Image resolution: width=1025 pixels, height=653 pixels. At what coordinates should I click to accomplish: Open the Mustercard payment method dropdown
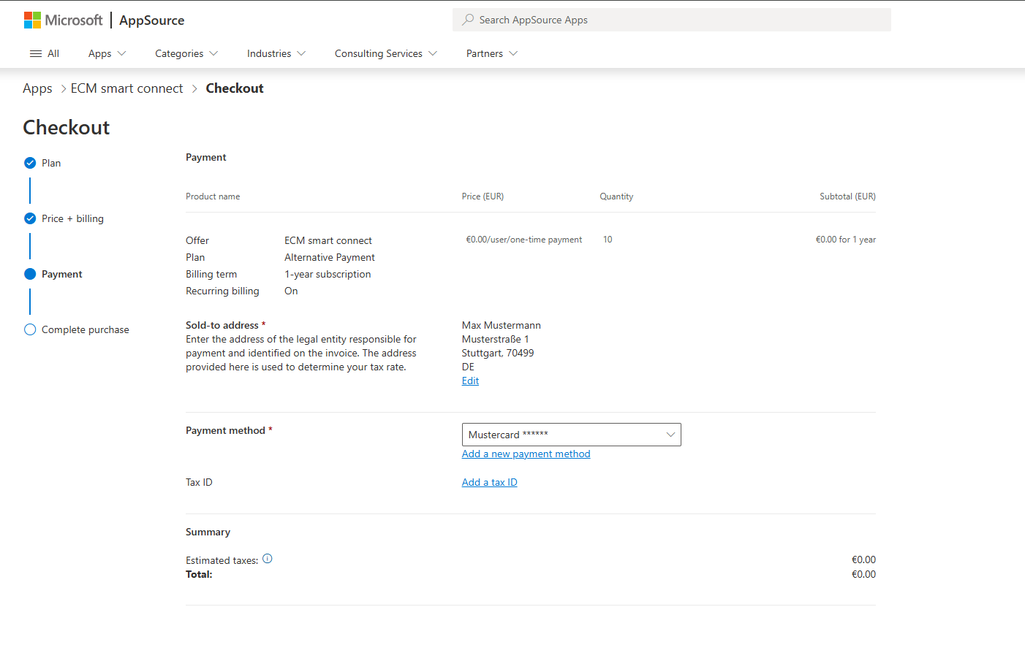click(x=572, y=435)
